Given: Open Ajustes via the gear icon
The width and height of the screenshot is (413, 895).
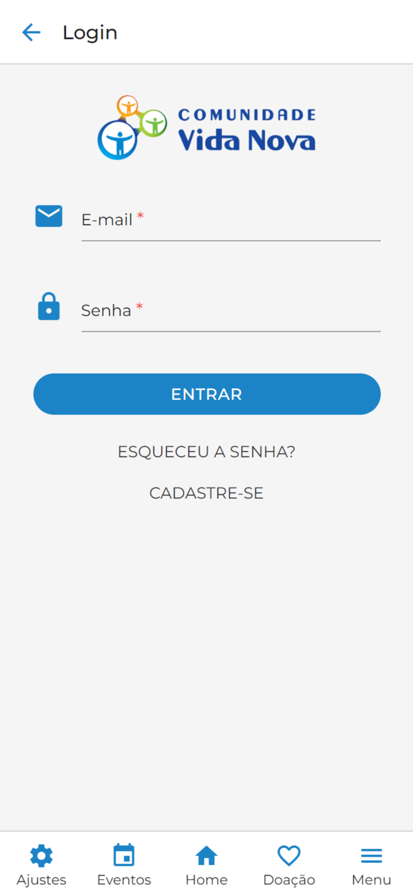Looking at the screenshot, I should click(41, 855).
